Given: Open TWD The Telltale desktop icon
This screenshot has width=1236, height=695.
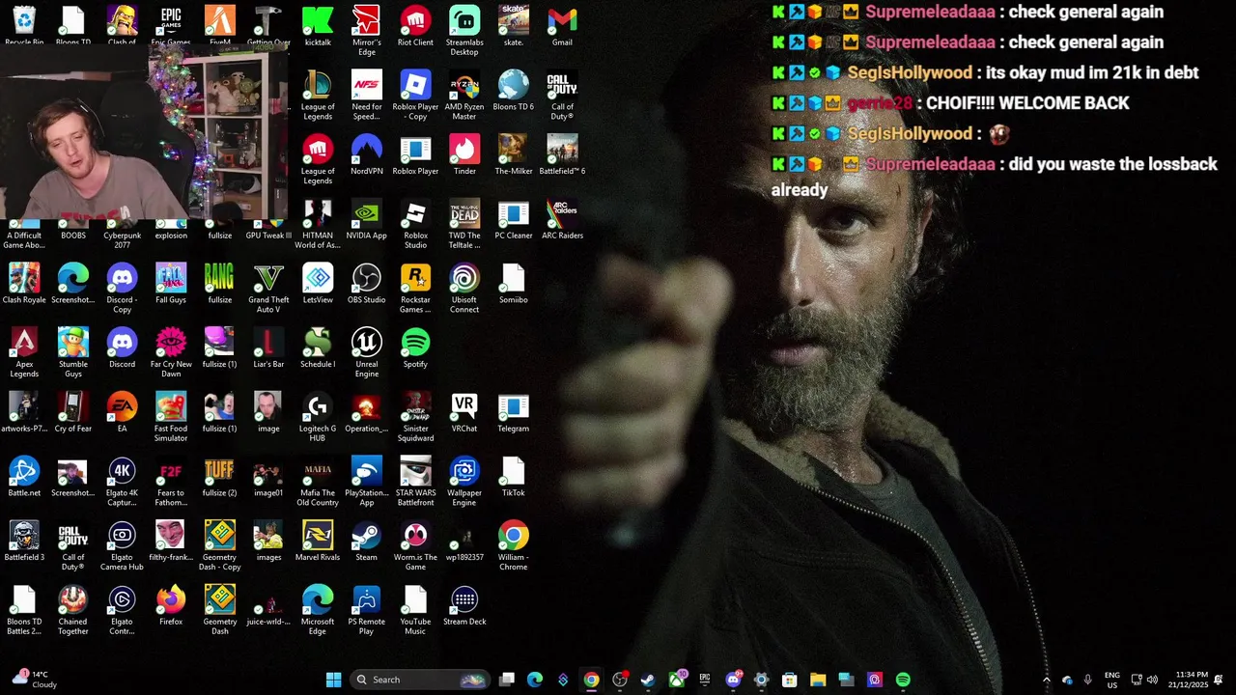Looking at the screenshot, I should tap(464, 224).
